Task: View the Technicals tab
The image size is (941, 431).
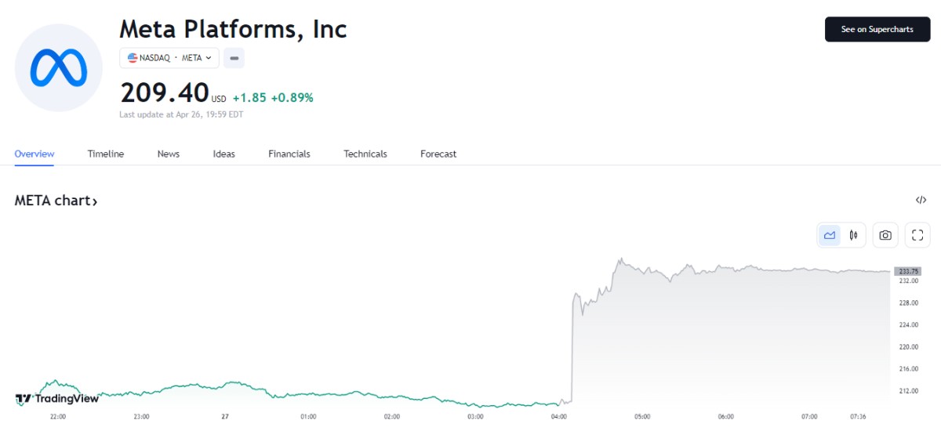Action: point(365,154)
